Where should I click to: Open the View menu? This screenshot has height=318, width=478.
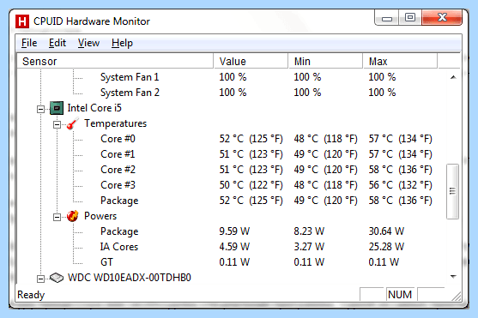coord(88,43)
